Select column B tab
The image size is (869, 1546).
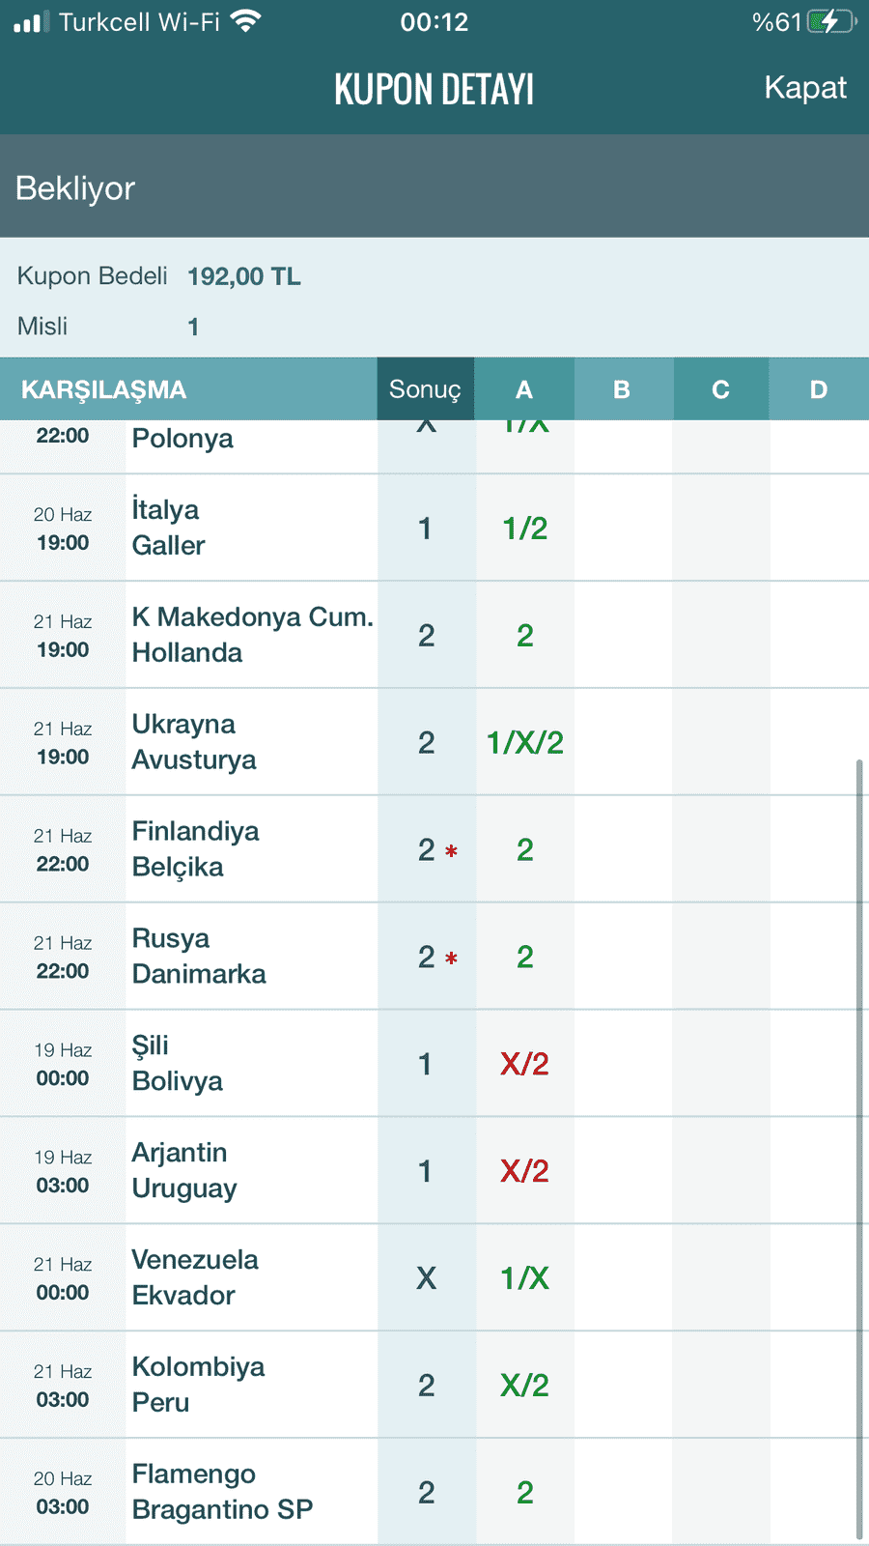click(x=622, y=389)
